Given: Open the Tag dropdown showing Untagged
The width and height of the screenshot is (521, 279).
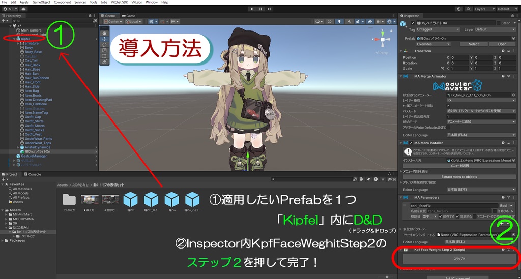Looking at the screenshot, I should [438, 29].
